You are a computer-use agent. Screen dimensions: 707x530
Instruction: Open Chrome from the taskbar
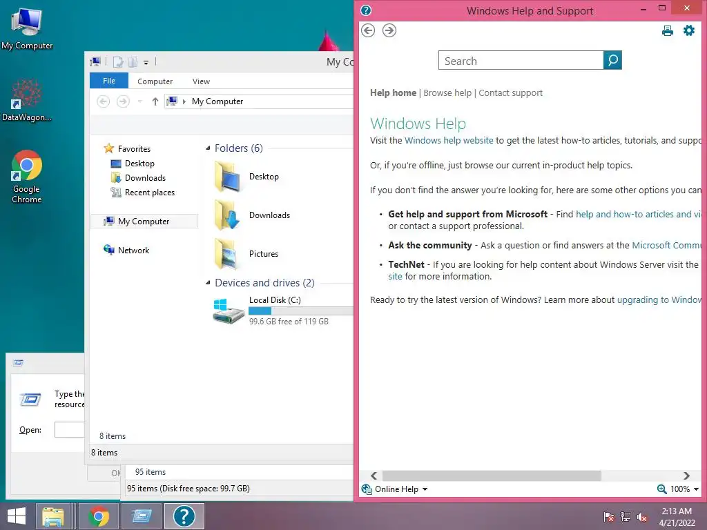tap(99, 516)
